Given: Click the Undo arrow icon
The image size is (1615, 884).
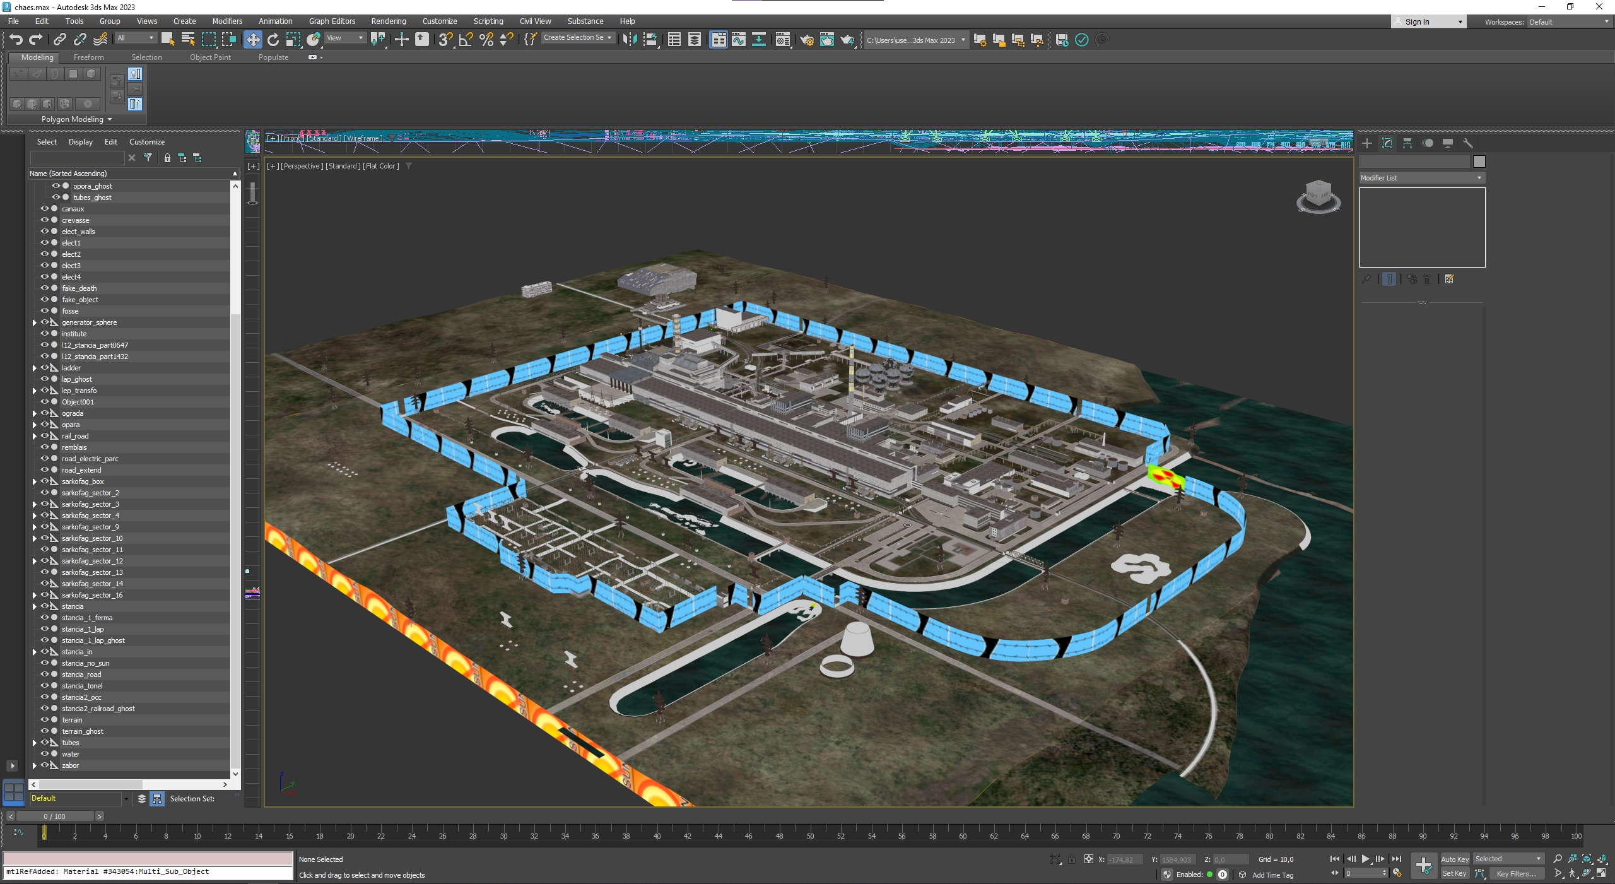Looking at the screenshot, I should (x=16, y=40).
